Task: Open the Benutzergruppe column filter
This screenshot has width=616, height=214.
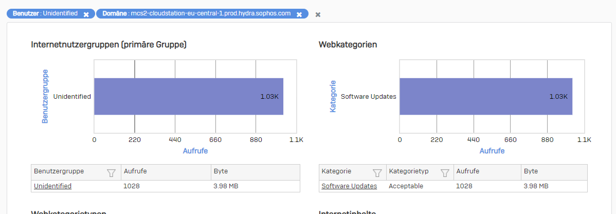Action: (111, 172)
